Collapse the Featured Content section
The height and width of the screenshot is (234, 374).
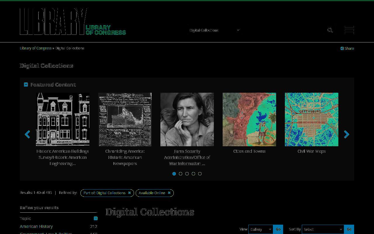[x=26, y=85]
